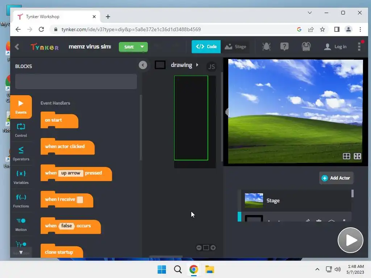Zoom out the code workspace

click(199, 248)
